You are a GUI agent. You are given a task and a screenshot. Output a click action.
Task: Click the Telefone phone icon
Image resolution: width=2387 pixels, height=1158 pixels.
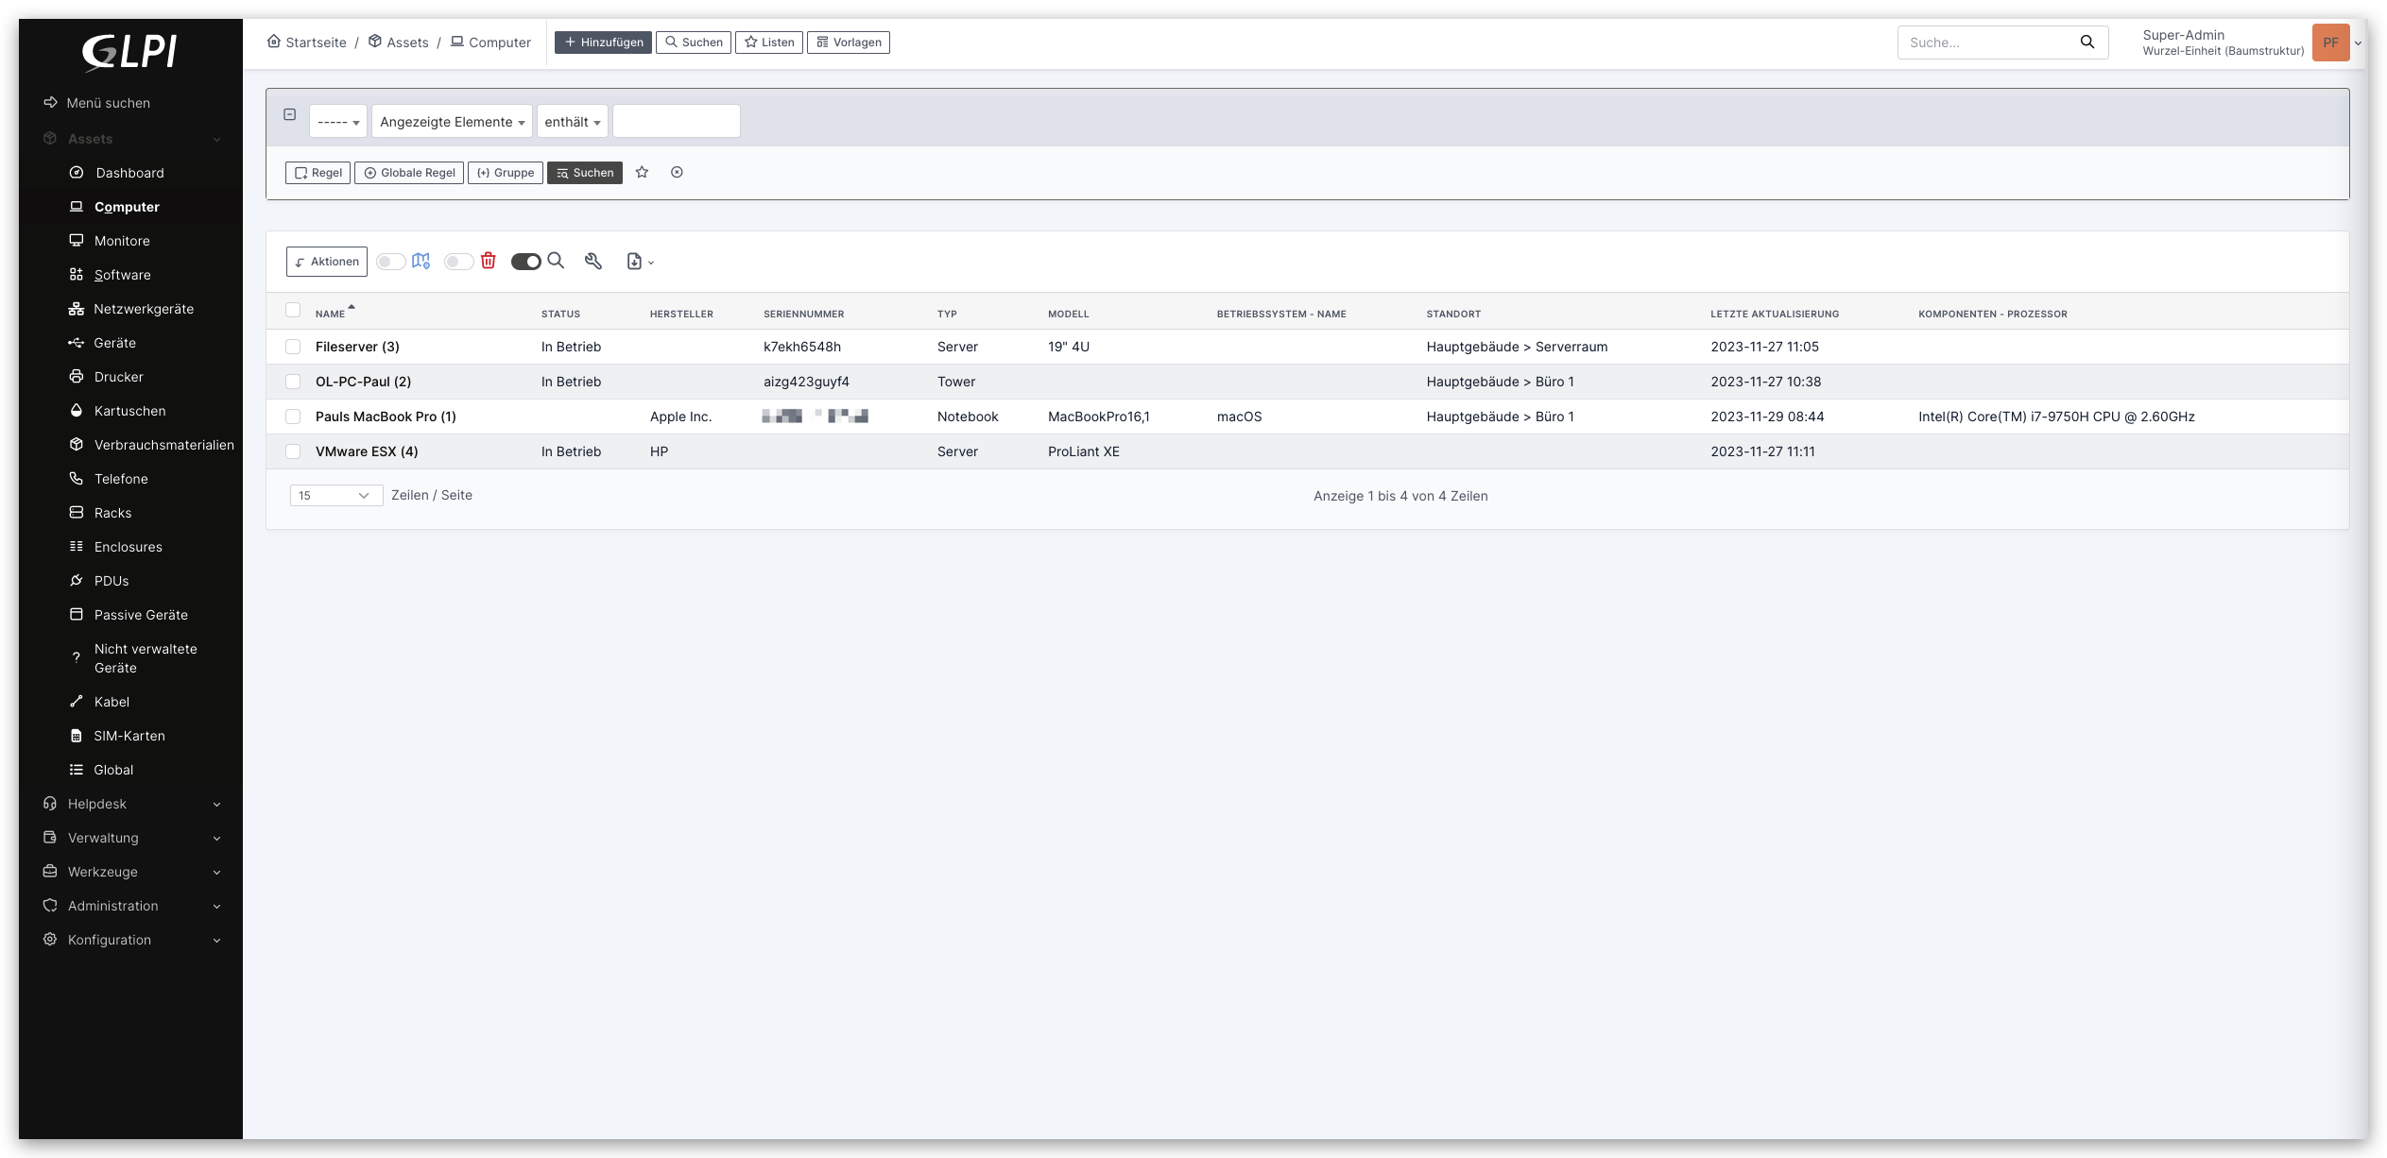coord(77,479)
